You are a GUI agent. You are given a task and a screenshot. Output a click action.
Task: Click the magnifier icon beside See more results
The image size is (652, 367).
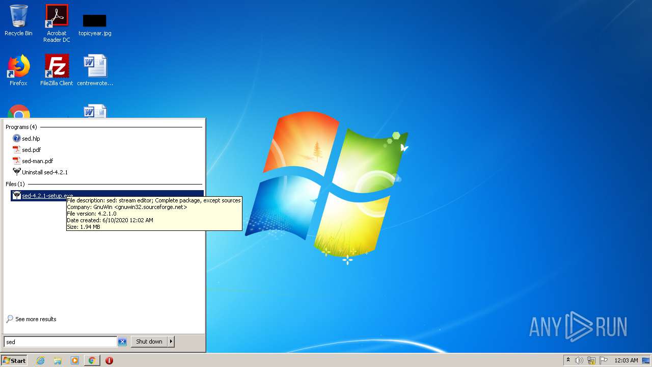pyautogui.click(x=10, y=319)
